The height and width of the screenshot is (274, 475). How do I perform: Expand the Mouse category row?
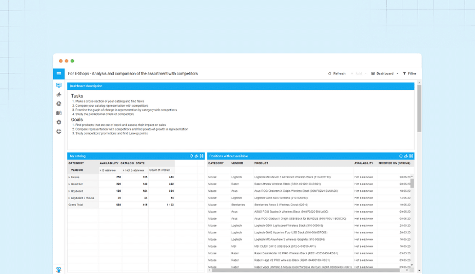click(x=69, y=177)
